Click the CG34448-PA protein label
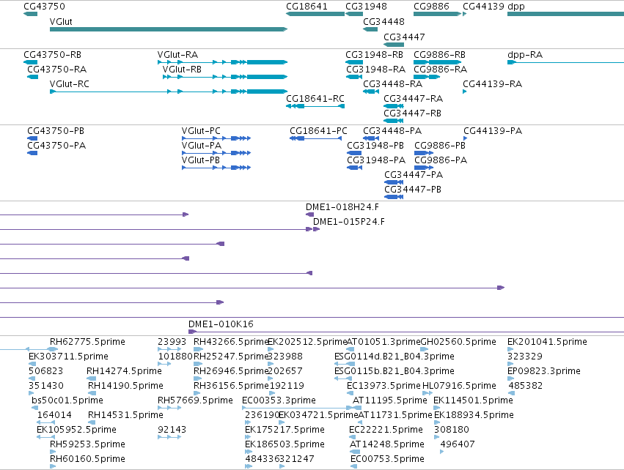Viewport: 624px width, 470px height. 392,131
